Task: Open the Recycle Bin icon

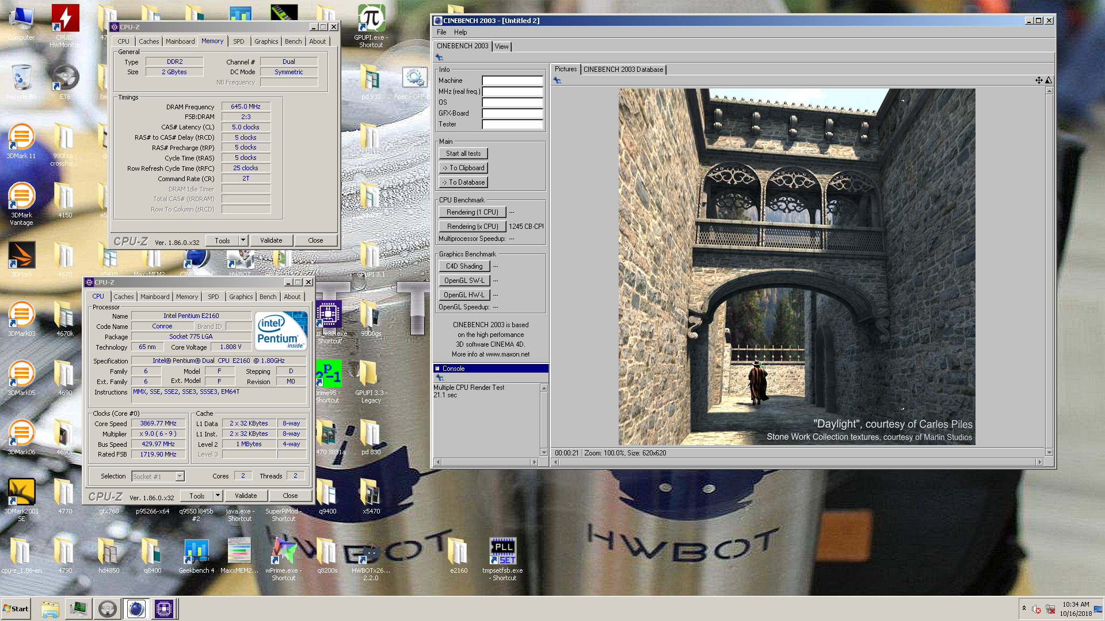Action: point(21,82)
